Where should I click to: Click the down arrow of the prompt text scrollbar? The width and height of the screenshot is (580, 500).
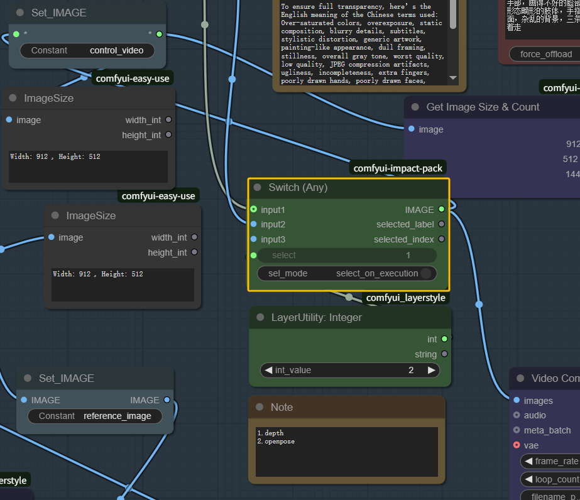(453, 78)
